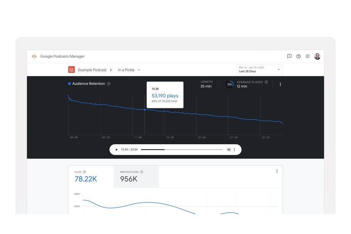Click the 23:00 time axis label
This screenshot has height=234, width=351.
coord(202,137)
